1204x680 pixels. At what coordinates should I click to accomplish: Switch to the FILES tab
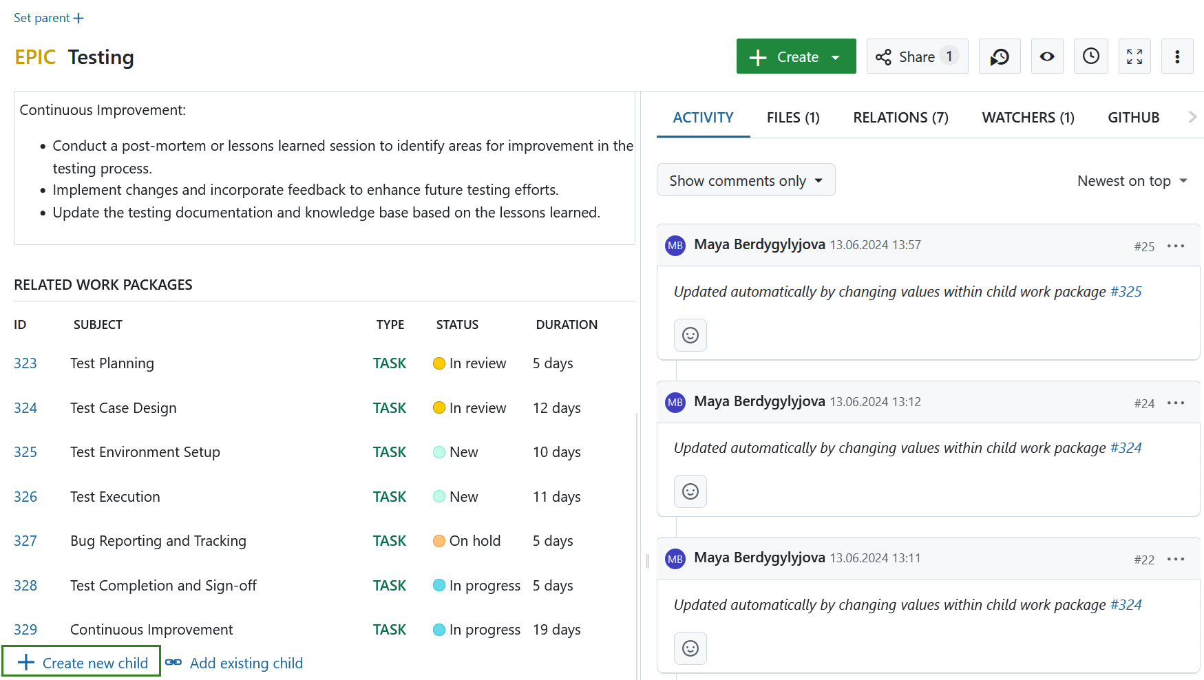tap(792, 117)
